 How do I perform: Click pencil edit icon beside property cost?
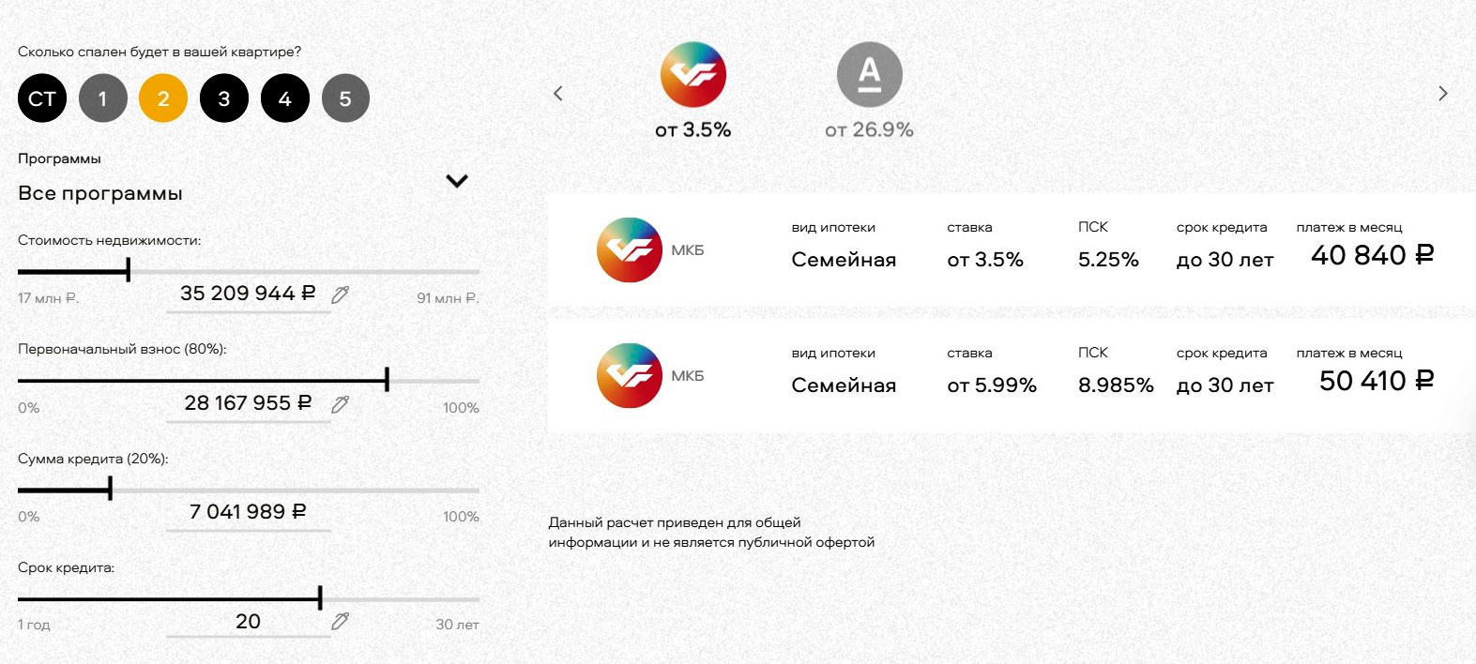point(340,294)
